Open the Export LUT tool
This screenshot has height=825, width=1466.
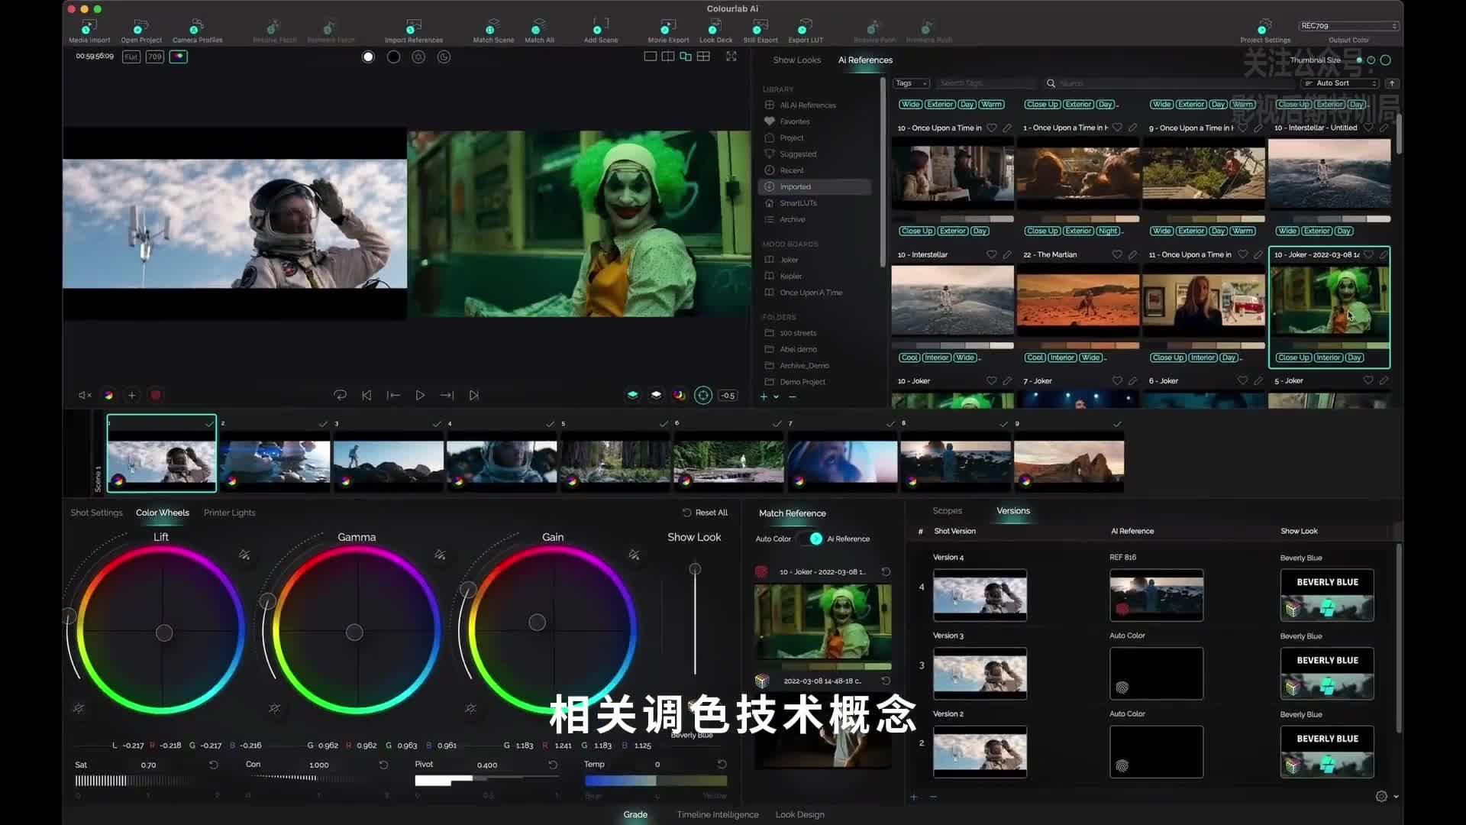805,29
